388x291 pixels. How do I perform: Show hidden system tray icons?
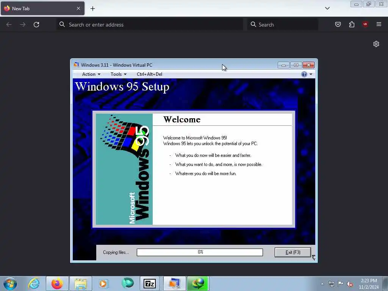322,284
